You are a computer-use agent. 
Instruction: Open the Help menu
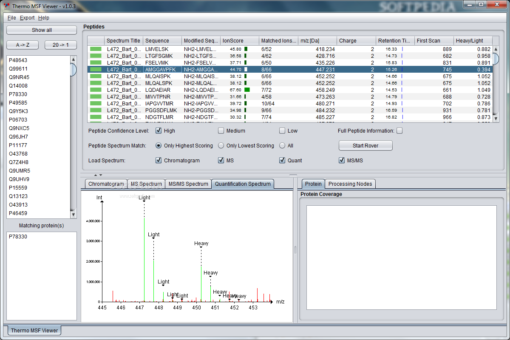click(x=43, y=18)
